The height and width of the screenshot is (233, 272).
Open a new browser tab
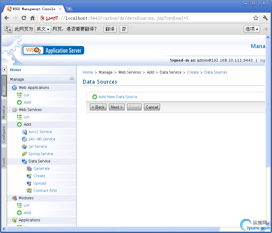coord(69,9)
